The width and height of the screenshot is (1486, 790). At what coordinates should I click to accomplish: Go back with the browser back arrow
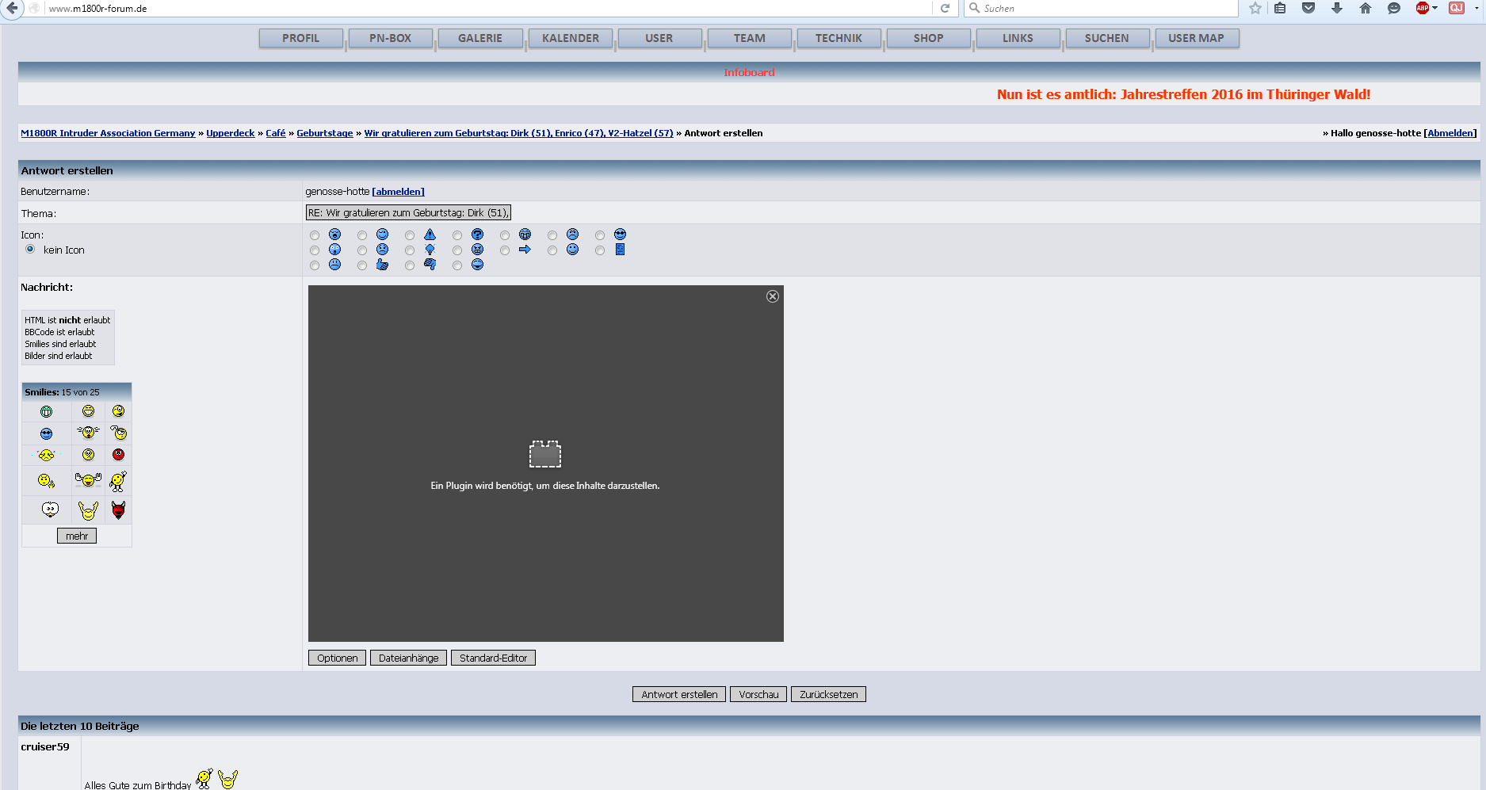coord(12,9)
